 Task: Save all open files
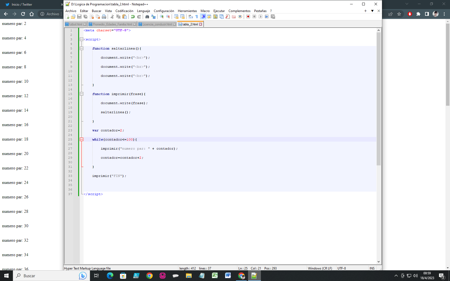tap(85, 17)
